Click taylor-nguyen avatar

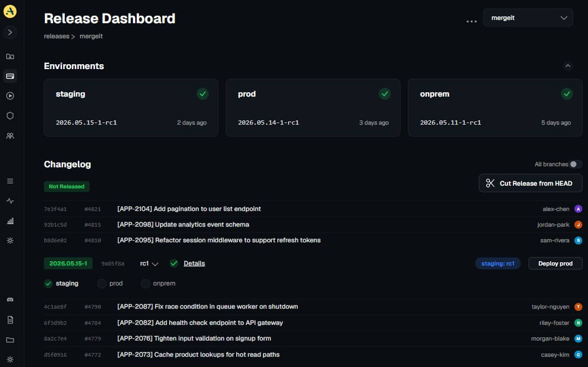(x=578, y=307)
